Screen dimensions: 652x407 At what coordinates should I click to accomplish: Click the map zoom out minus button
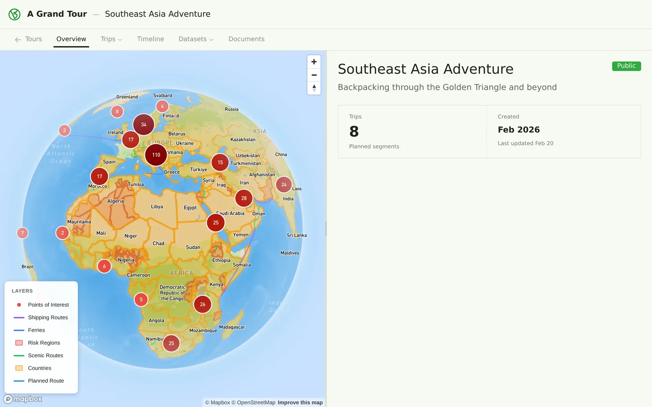pyautogui.click(x=314, y=75)
